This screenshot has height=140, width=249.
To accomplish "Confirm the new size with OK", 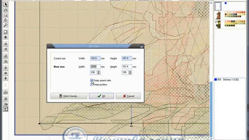I will point(101,96).
